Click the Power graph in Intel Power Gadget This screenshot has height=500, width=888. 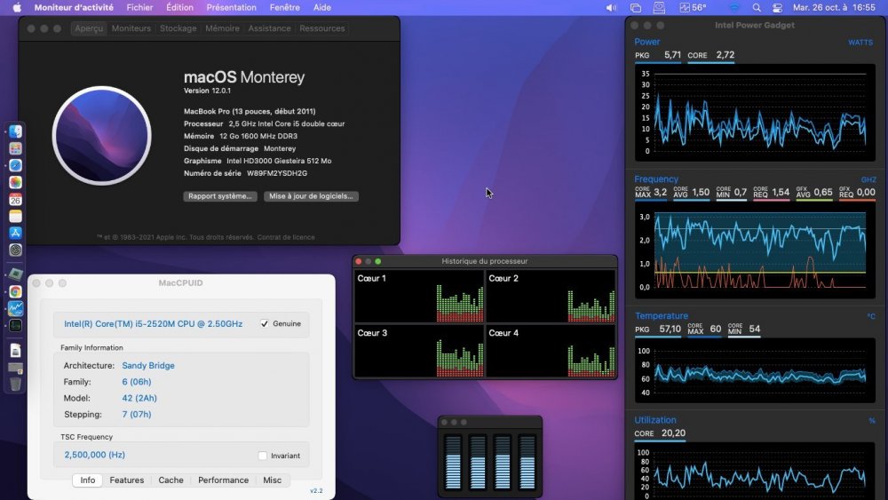coord(755,114)
